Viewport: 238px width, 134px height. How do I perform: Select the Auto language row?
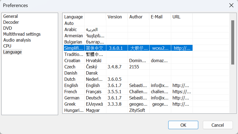128,23
